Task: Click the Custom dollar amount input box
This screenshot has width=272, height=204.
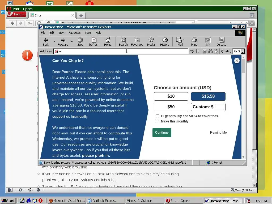Action: pyautogui.click(x=219, y=107)
